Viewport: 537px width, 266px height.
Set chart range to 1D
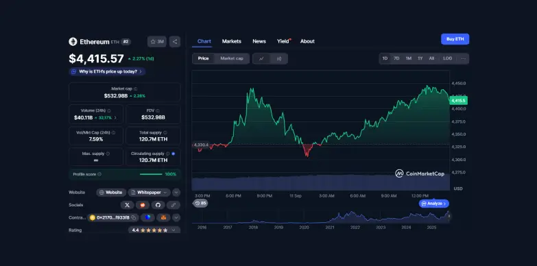tap(385, 58)
